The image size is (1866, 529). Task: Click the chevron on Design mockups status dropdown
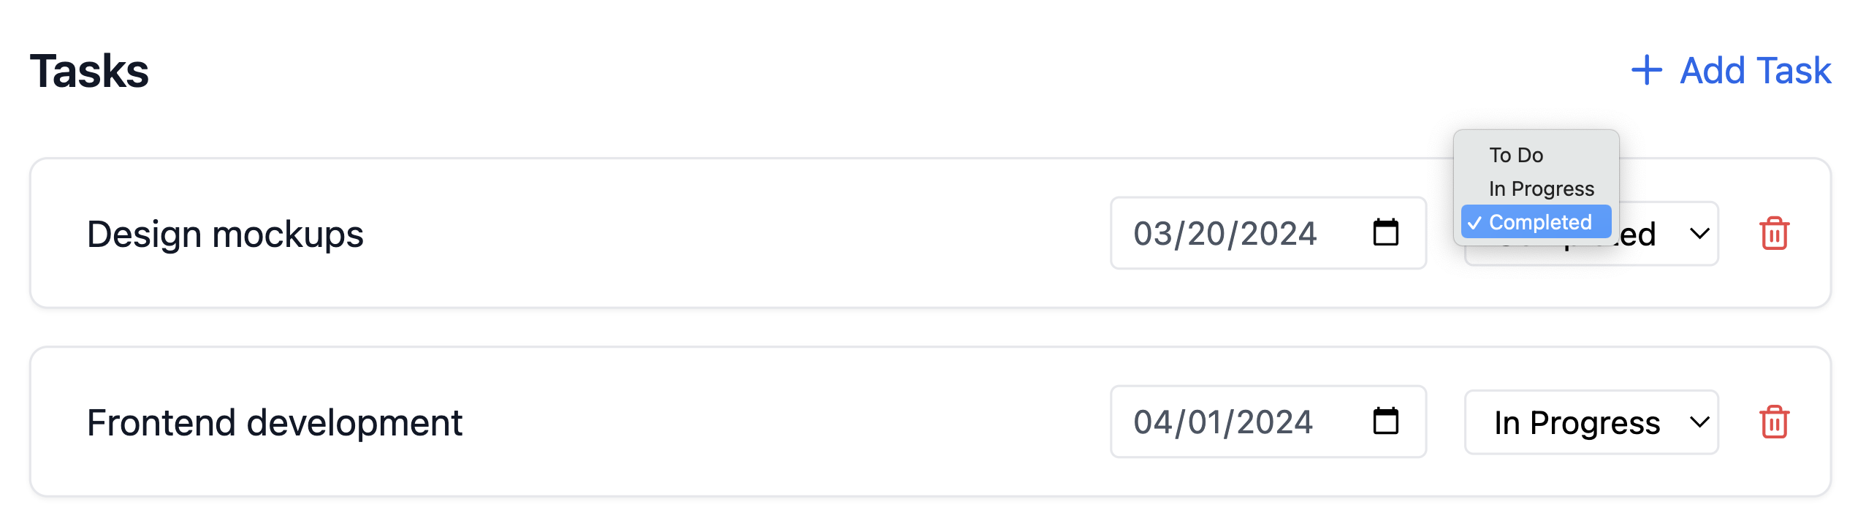point(1700,233)
